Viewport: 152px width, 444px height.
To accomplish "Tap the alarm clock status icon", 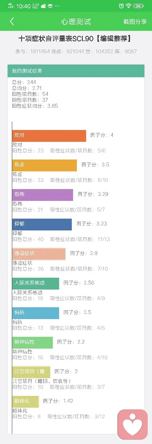I will coord(122,5).
